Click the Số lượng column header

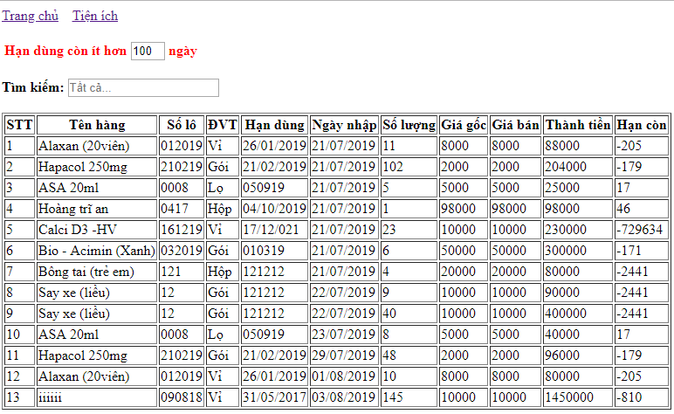coord(409,125)
